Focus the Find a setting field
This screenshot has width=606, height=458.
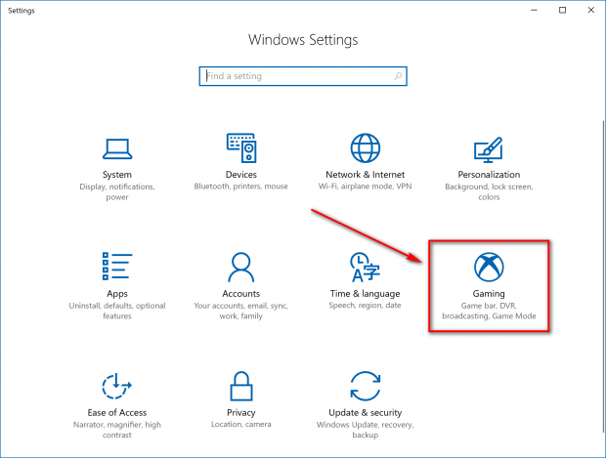click(303, 76)
